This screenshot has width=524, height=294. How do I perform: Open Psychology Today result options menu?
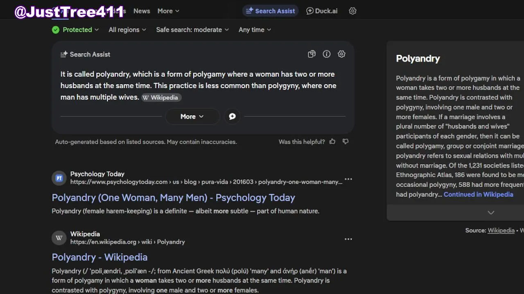point(348,179)
